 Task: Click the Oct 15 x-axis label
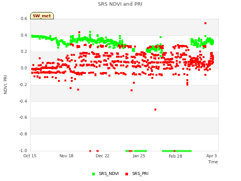coord(30,156)
